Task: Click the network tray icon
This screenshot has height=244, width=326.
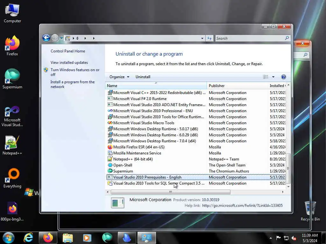Action: point(286,238)
